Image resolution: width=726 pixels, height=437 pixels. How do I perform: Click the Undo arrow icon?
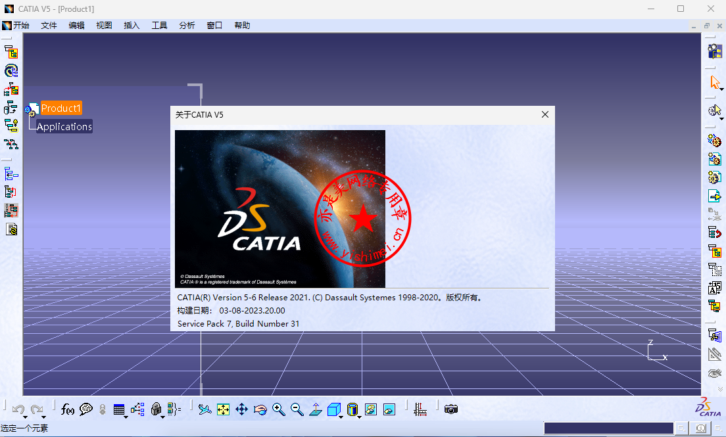(18, 409)
